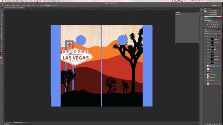The width and height of the screenshot is (223, 125).
Task: Select the Clone Stamp tool
Action: (2, 28)
